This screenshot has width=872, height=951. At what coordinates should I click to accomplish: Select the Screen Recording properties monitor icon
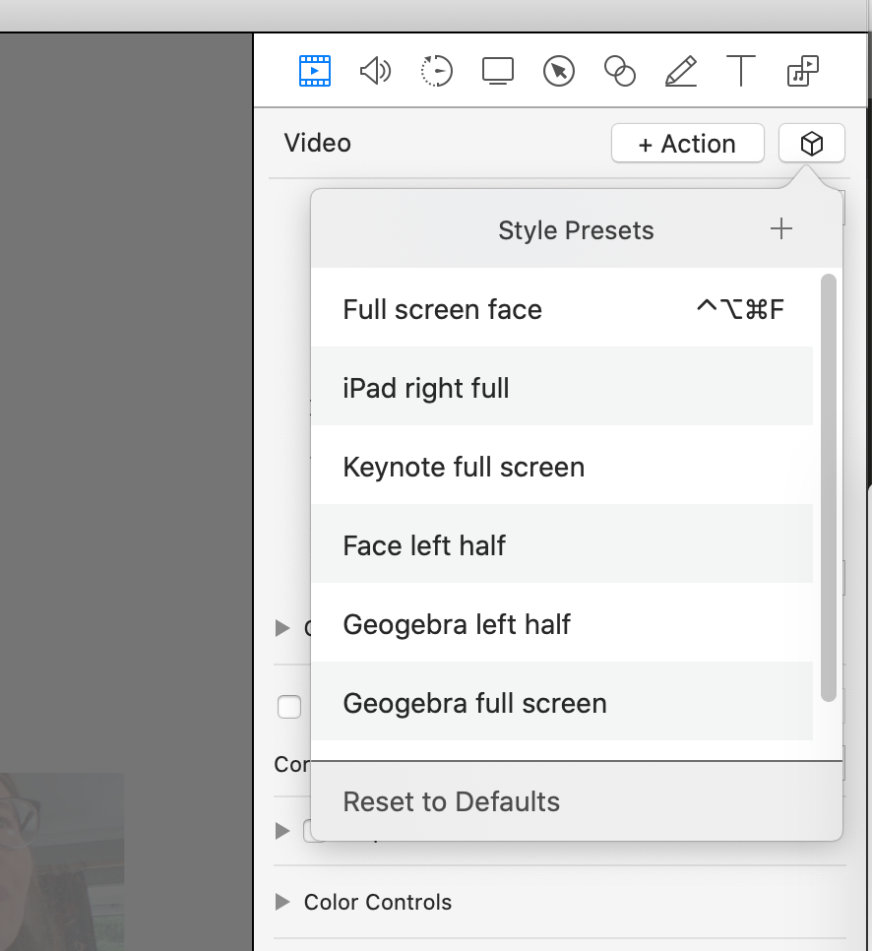498,71
